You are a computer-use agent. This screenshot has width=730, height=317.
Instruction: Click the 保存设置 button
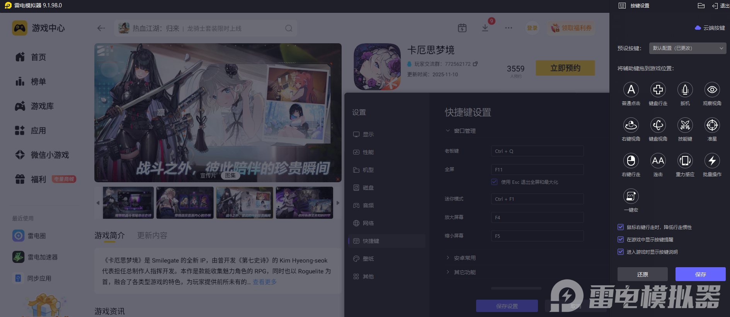click(x=507, y=306)
